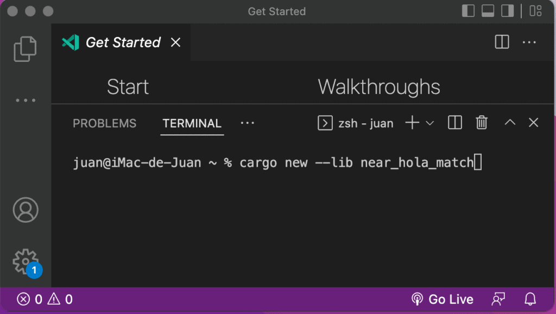This screenshot has height=314, width=556.
Task: Click the errors and warnings status indicator
Action: [45, 299]
